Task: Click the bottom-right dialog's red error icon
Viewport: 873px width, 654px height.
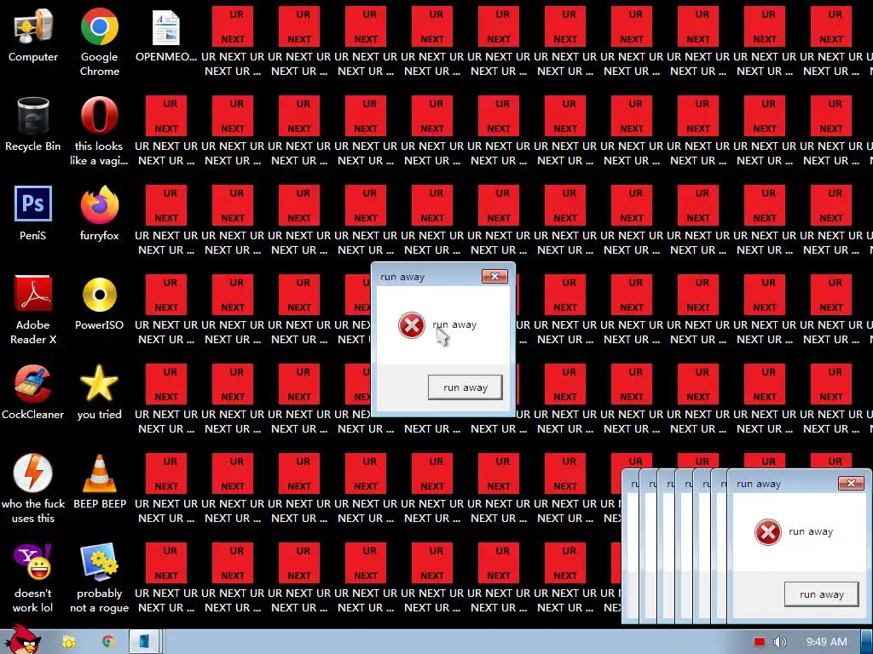Action: pos(768,532)
